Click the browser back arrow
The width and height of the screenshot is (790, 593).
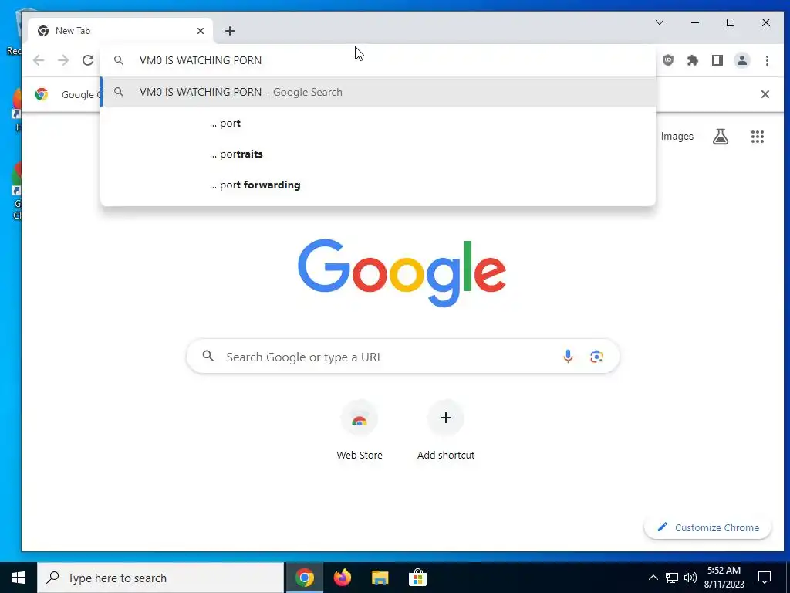coord(39,60)
